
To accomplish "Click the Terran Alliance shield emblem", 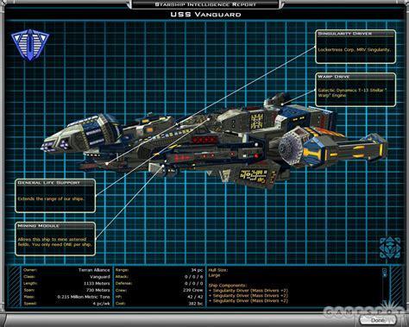I will [30, 45].
